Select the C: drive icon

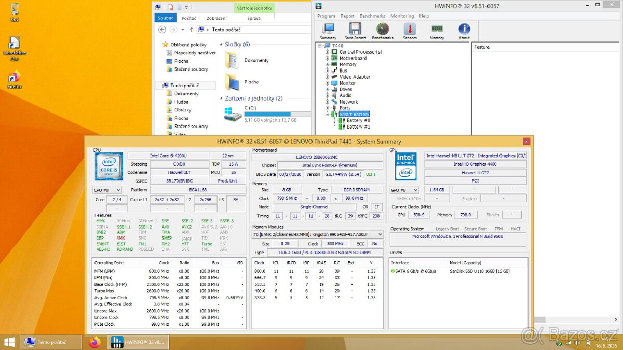[232, 114]
